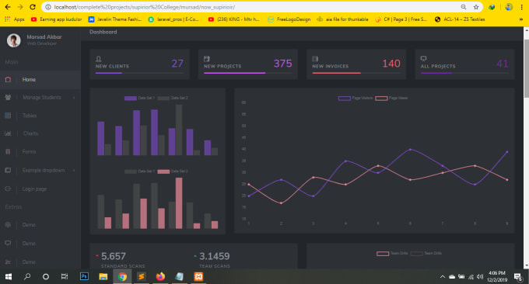Open the FreeLogoDesign bookmark
The width and height of the screenshot is (529, 284).
tap(289, 19)
